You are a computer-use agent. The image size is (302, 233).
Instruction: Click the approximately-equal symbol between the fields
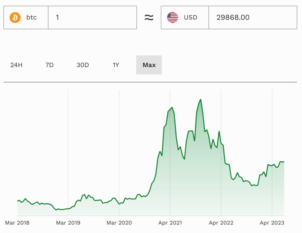click(x=149, y=18)
